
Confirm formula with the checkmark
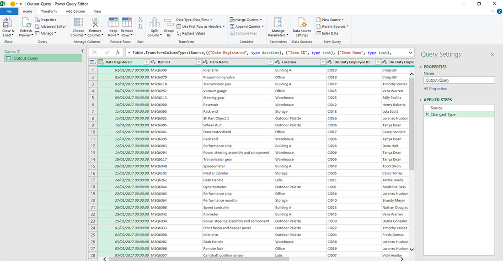click(x=107, y=52)
